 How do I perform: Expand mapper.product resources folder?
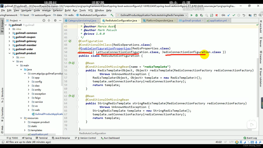tap(25, 122)
